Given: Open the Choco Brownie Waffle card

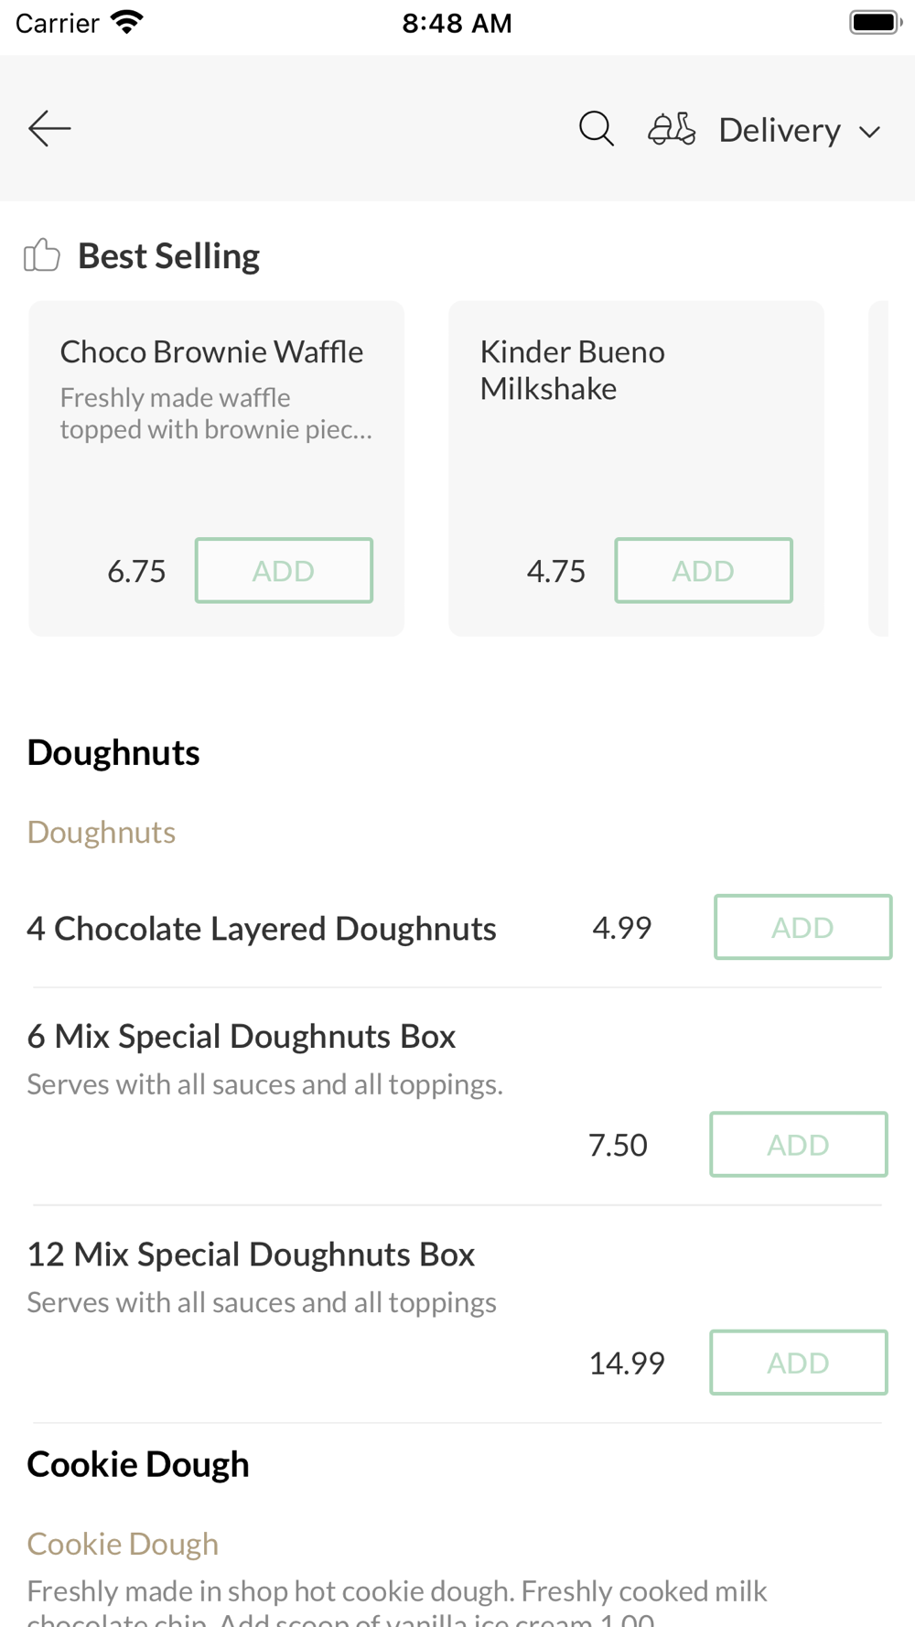Looking at the screenshot, I should 217,469.
